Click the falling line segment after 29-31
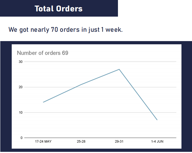 coord(138,94)
